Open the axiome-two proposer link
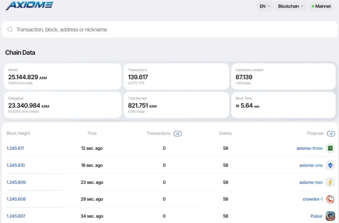This screenshot has width=339, height=223. (x=311, y=182)
